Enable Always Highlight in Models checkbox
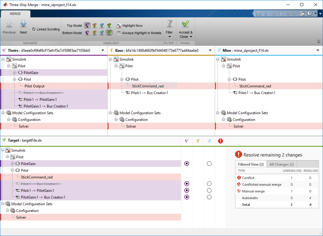Screen dimensions: 323x236 point(119,33)
